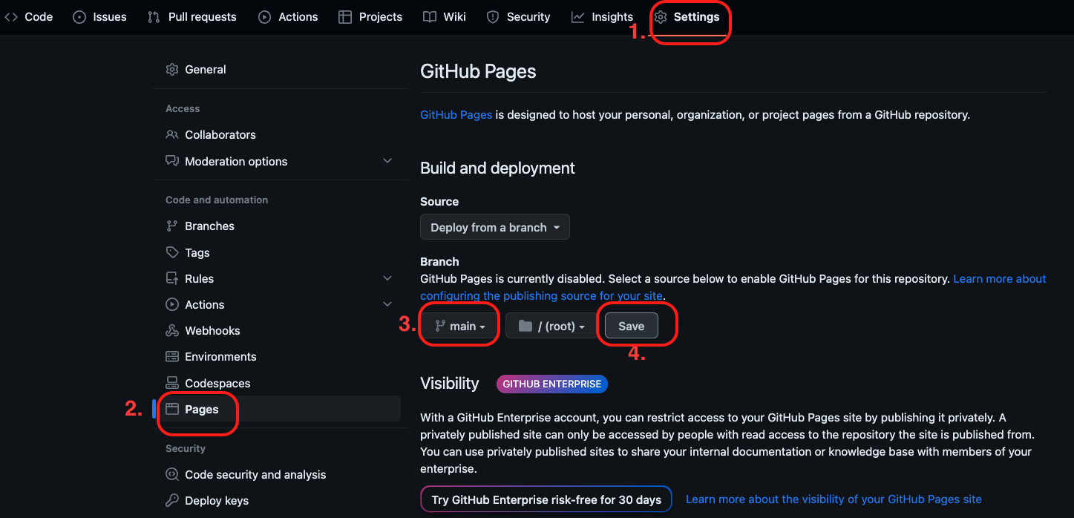Expand the Moderation options chevron
The height and width of the screenshot is (518, 1074).
click(x=387, y=161)
